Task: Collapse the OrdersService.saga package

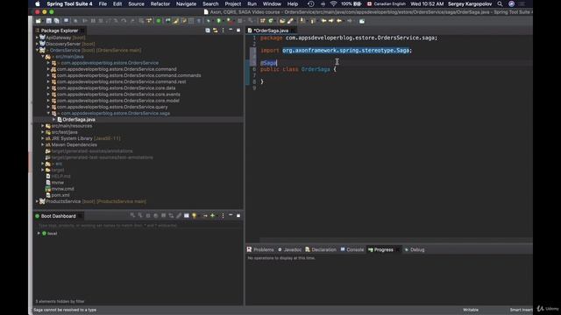Action: click(48, 113)
